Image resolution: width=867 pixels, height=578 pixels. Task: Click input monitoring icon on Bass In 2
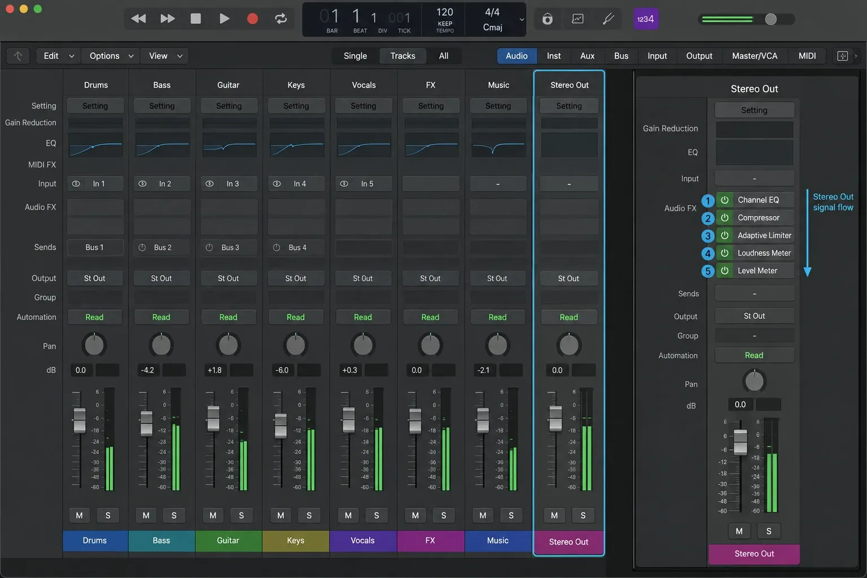point(143,183)
